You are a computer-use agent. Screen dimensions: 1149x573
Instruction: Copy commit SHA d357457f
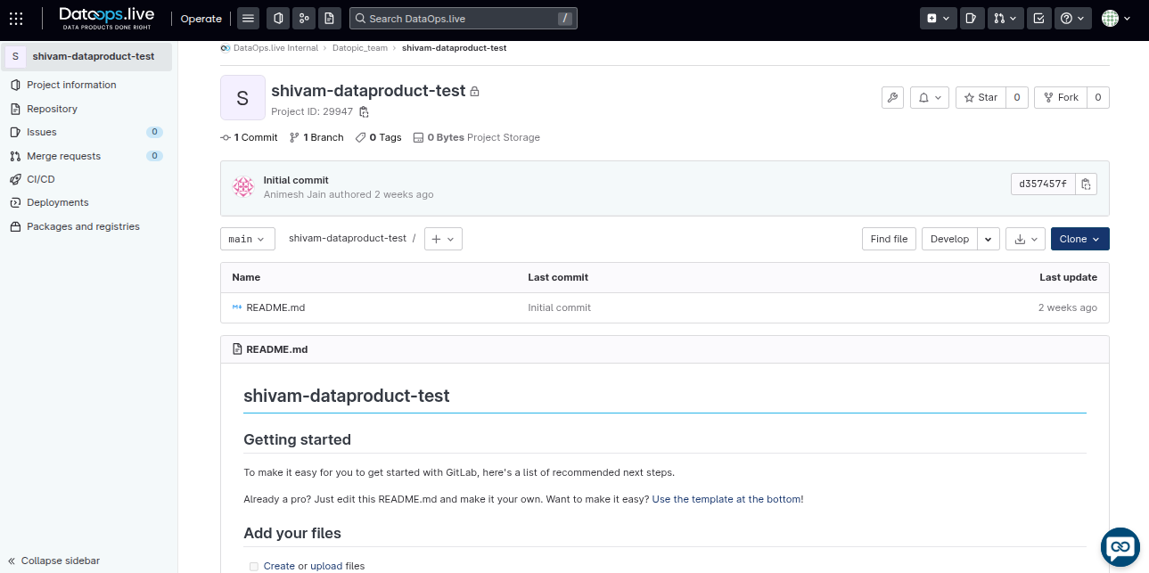click(1086, 184)
